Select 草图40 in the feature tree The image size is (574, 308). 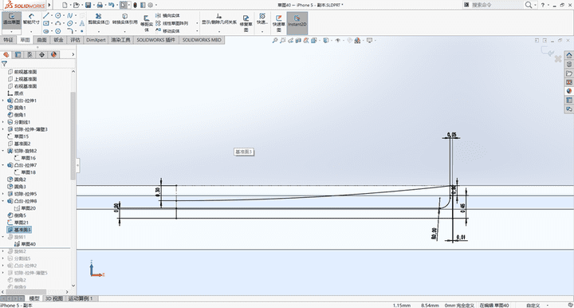(25, 244)
